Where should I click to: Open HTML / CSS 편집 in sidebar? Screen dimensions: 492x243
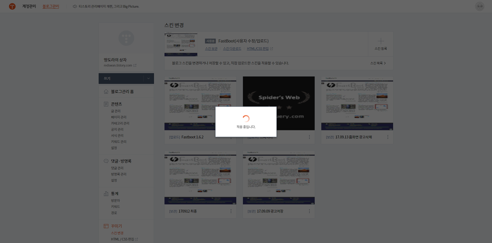[123, 239]
